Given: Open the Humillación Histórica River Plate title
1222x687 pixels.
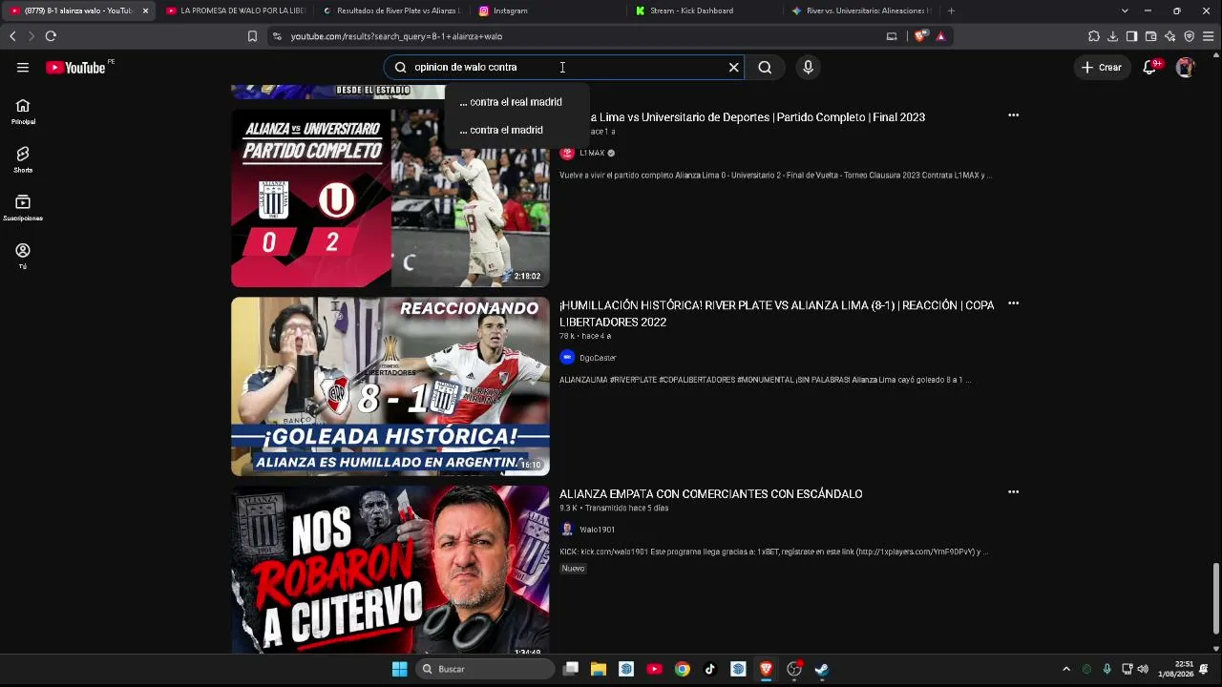Looking at the screenshot, I should click(776, 314).
